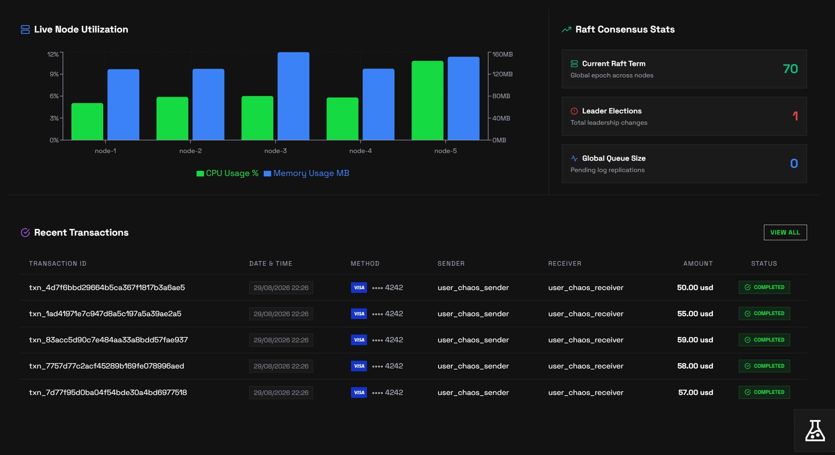Click the Recent Transactions check-circle icon
The width and height of the screenshot is (835, 455).
25,232
